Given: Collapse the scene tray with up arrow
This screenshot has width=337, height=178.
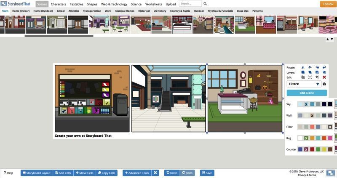Looking at the screenshot, I should coord(327,40).
